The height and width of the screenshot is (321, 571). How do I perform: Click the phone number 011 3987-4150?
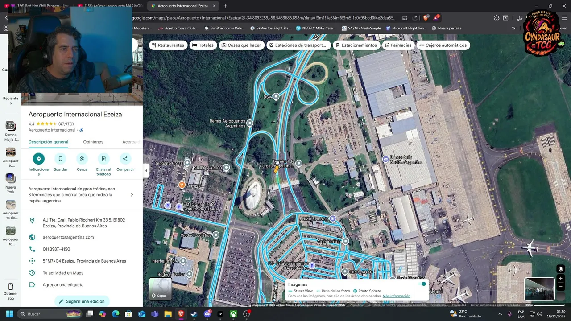(56, 249)
